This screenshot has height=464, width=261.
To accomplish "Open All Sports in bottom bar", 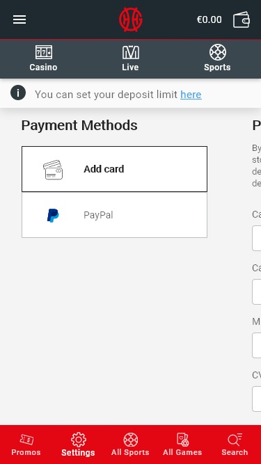I will pos(130,445).
